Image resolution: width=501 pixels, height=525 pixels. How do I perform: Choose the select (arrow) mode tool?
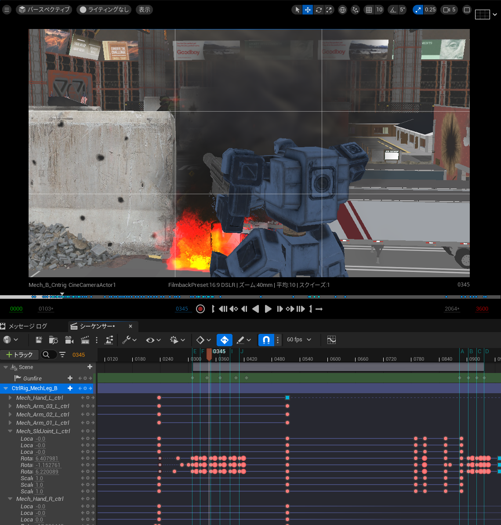click(x=297, y=10)
